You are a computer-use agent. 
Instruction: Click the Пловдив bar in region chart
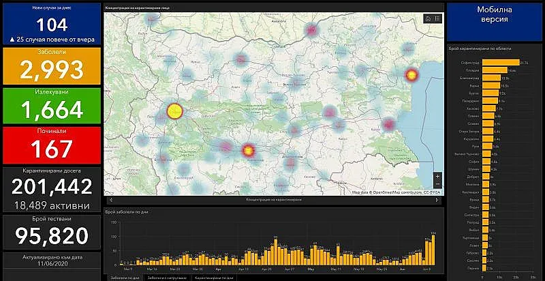click(496, 70)
